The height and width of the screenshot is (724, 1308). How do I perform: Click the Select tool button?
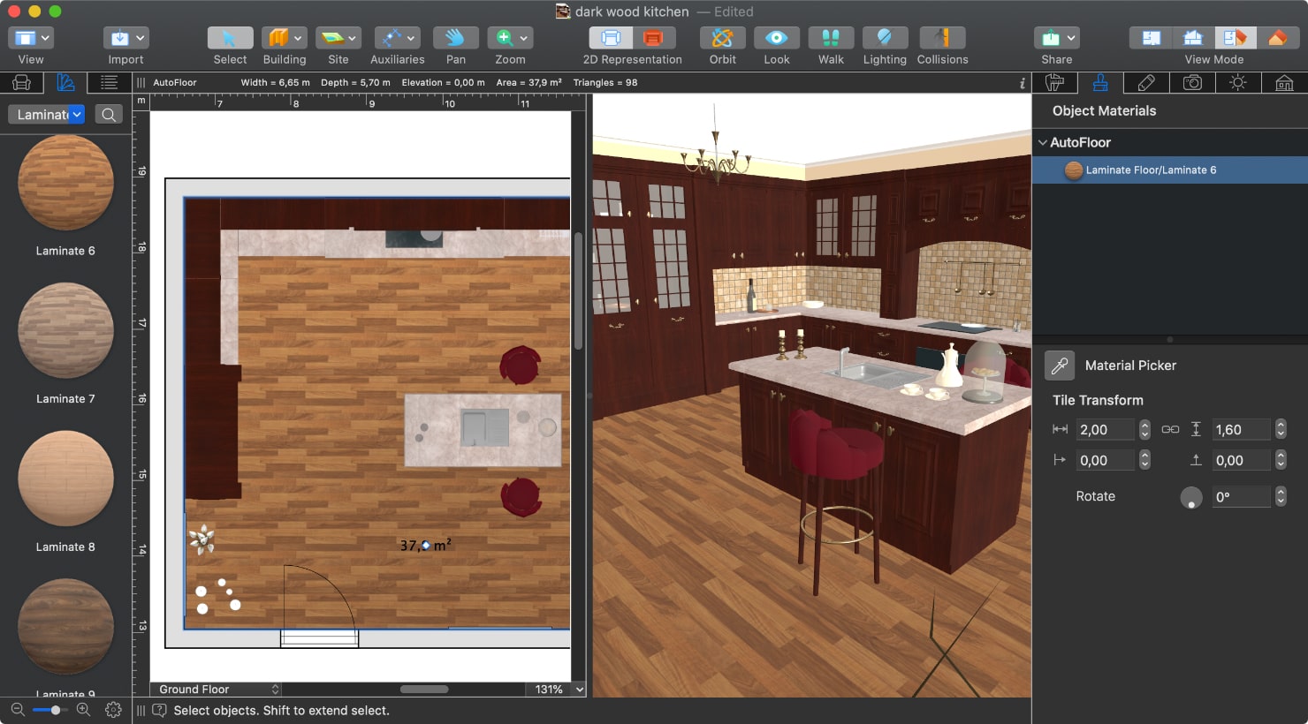(x=230, y=40)
